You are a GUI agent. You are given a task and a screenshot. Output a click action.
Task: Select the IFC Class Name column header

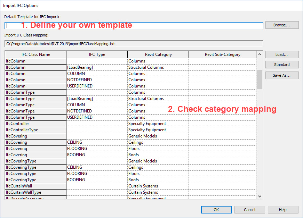35,54
